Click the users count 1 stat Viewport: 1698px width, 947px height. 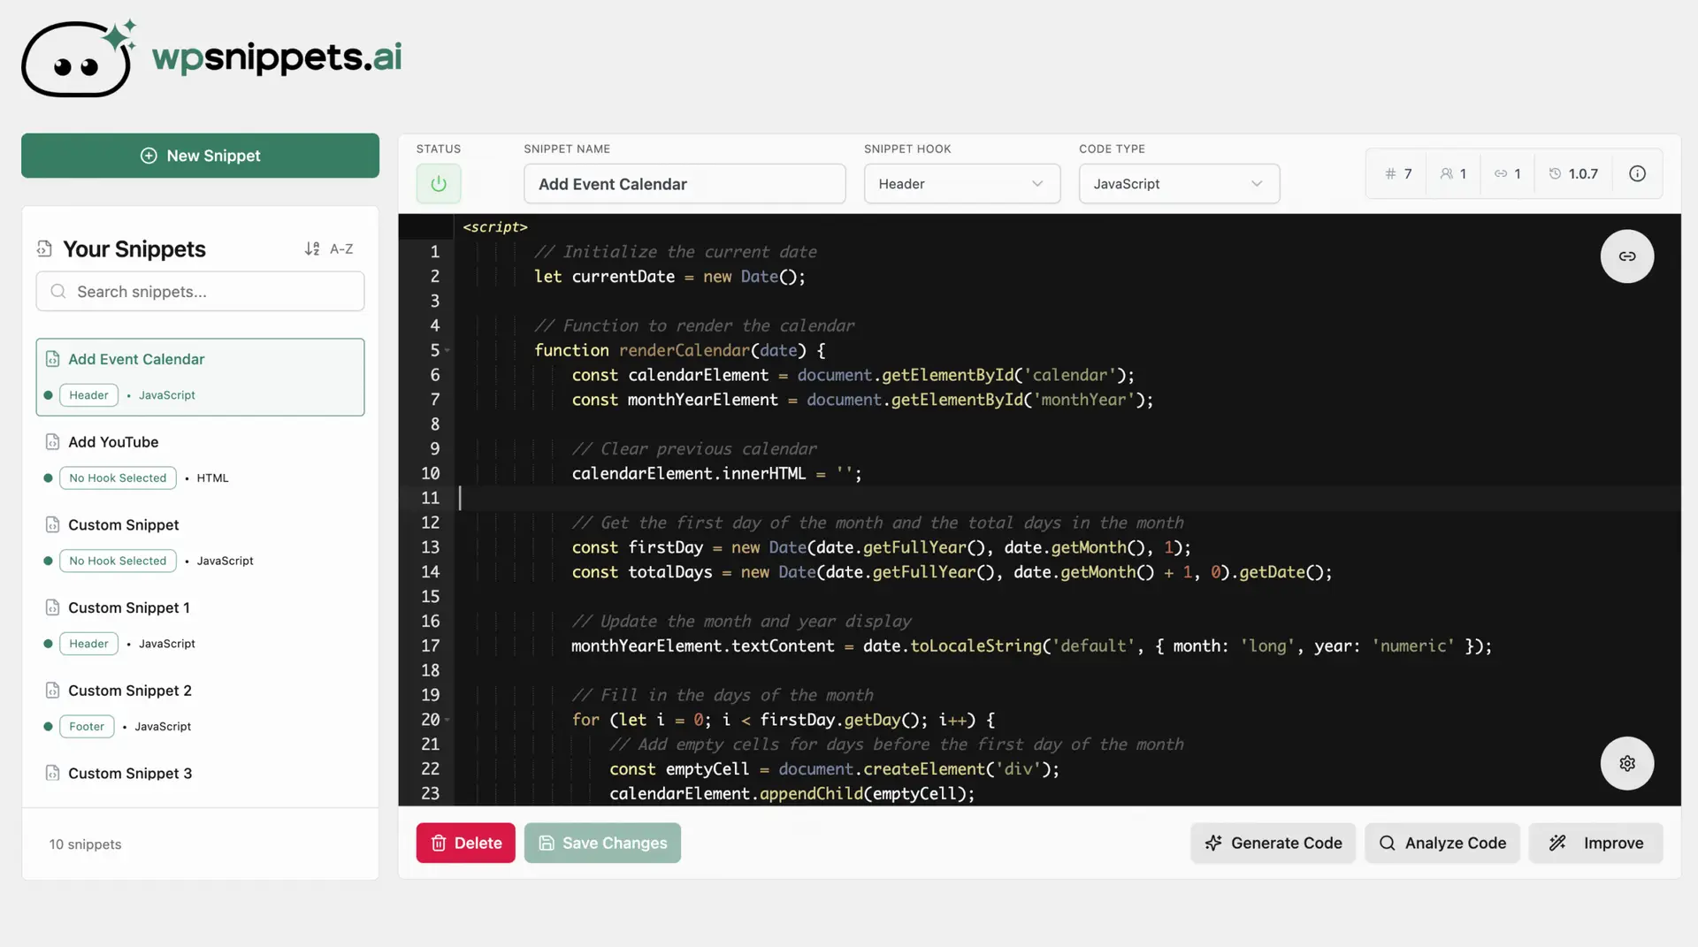click(x=1453, y=174)
